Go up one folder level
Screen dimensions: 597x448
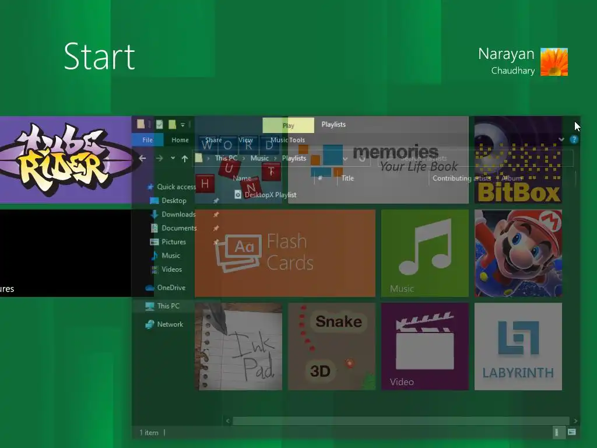(185, 159)
